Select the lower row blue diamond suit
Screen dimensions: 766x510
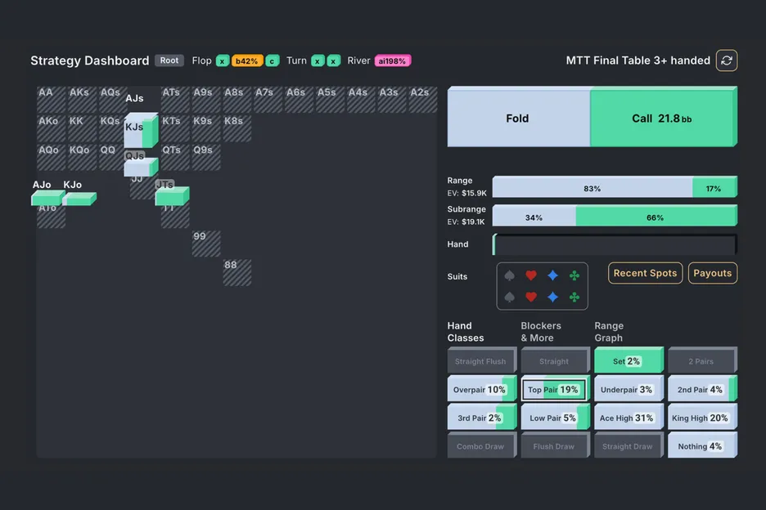[552, 297]
